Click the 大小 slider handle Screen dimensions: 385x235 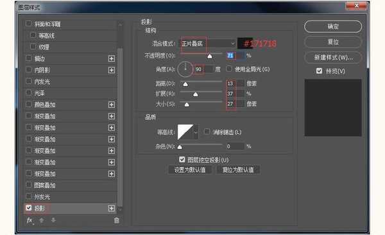187,105
